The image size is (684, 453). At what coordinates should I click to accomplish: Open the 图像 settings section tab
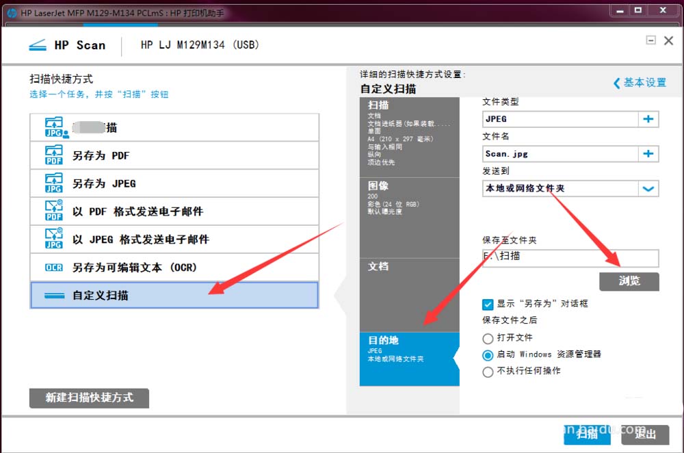[409, 218]
